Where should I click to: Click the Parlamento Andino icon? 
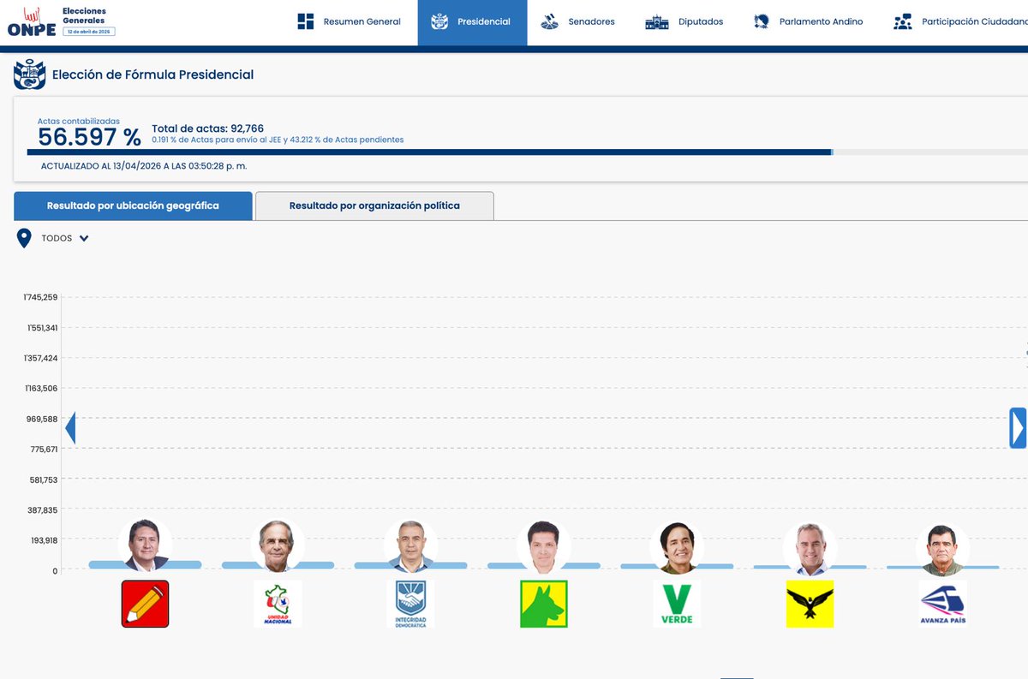[761, 21]
